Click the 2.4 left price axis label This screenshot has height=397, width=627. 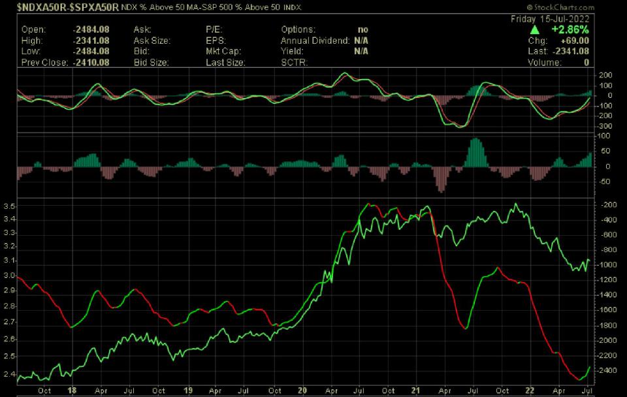[10, 374]
